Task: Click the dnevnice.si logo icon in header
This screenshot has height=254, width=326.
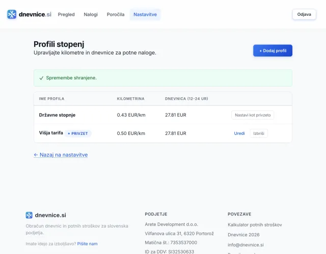Action: pyautogui.click(x=12, y=14)
